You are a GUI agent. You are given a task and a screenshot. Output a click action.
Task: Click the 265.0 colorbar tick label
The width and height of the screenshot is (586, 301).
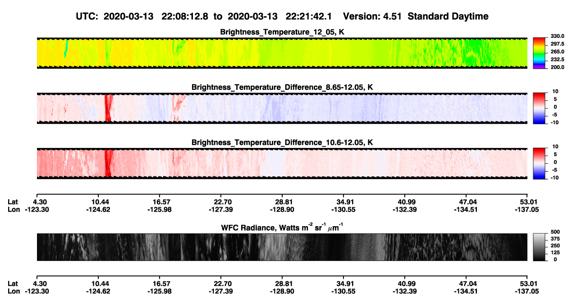558,51
